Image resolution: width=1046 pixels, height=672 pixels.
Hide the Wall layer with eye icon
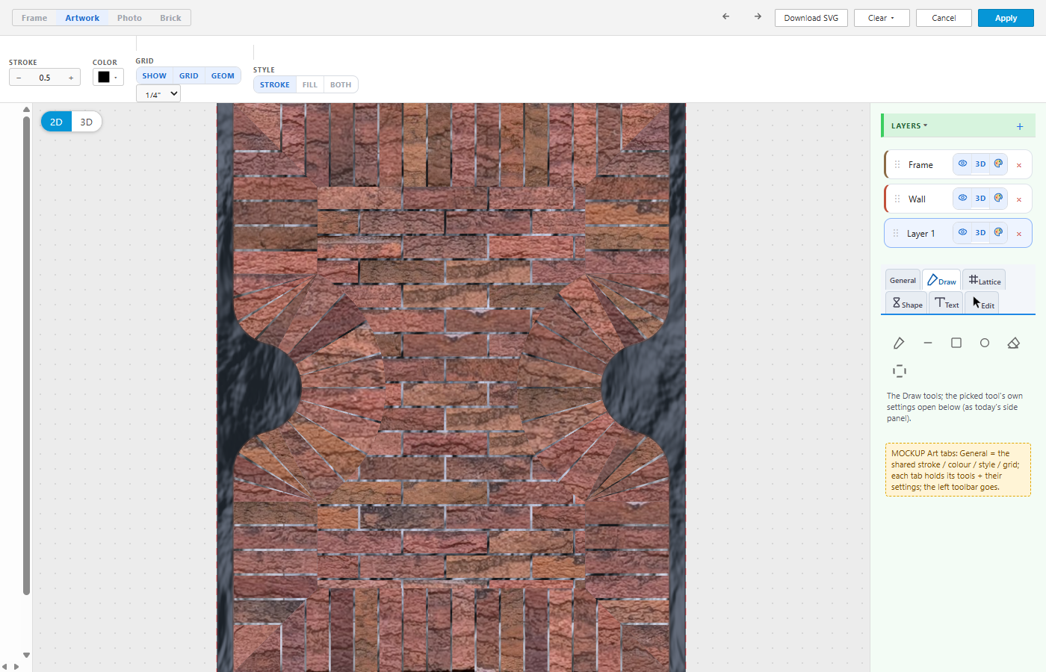pos(962,198)
